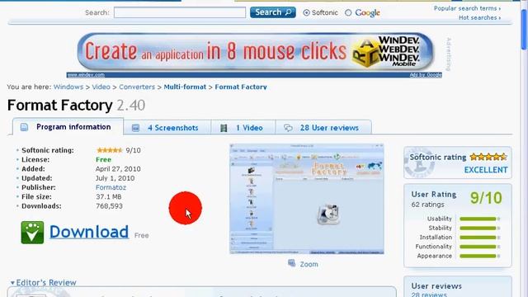Click the www.windev.com ad URL
This screenshot has height=297, width=528.
[86, 75]
